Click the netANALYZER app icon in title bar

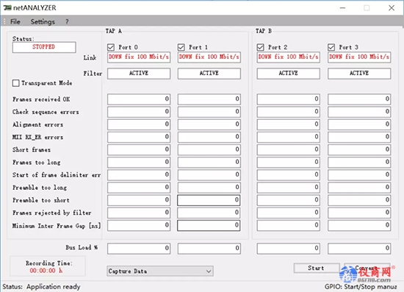point(7,8)
